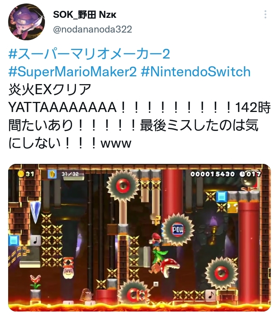Open the #スーパーマリオメーカー2 hashtag
This screenshot has width=279, height=315.
[89, 54]
